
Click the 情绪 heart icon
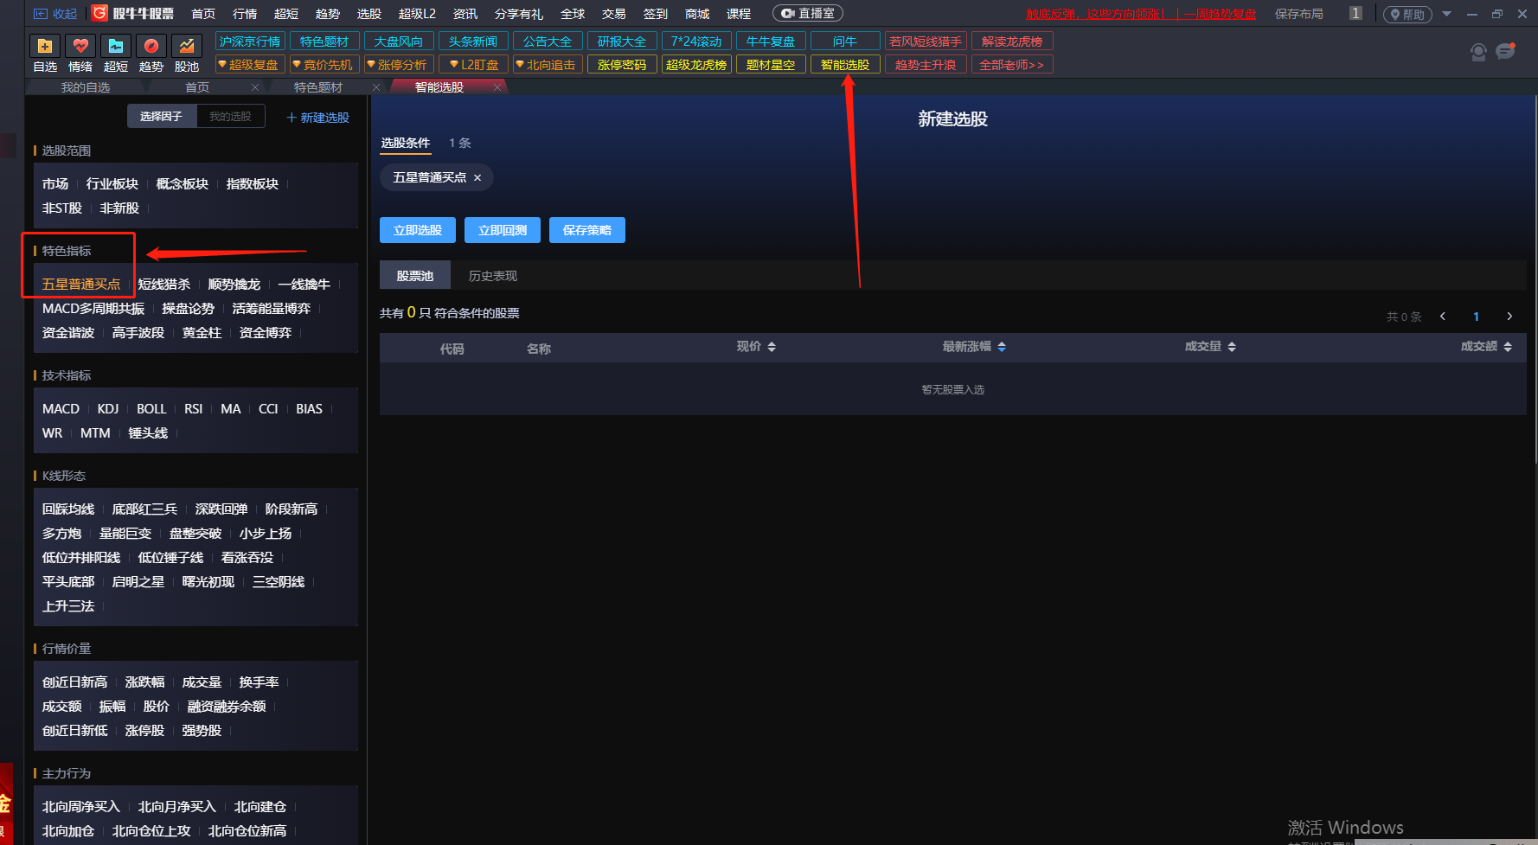pyautogui.click(x=80, y=47)
